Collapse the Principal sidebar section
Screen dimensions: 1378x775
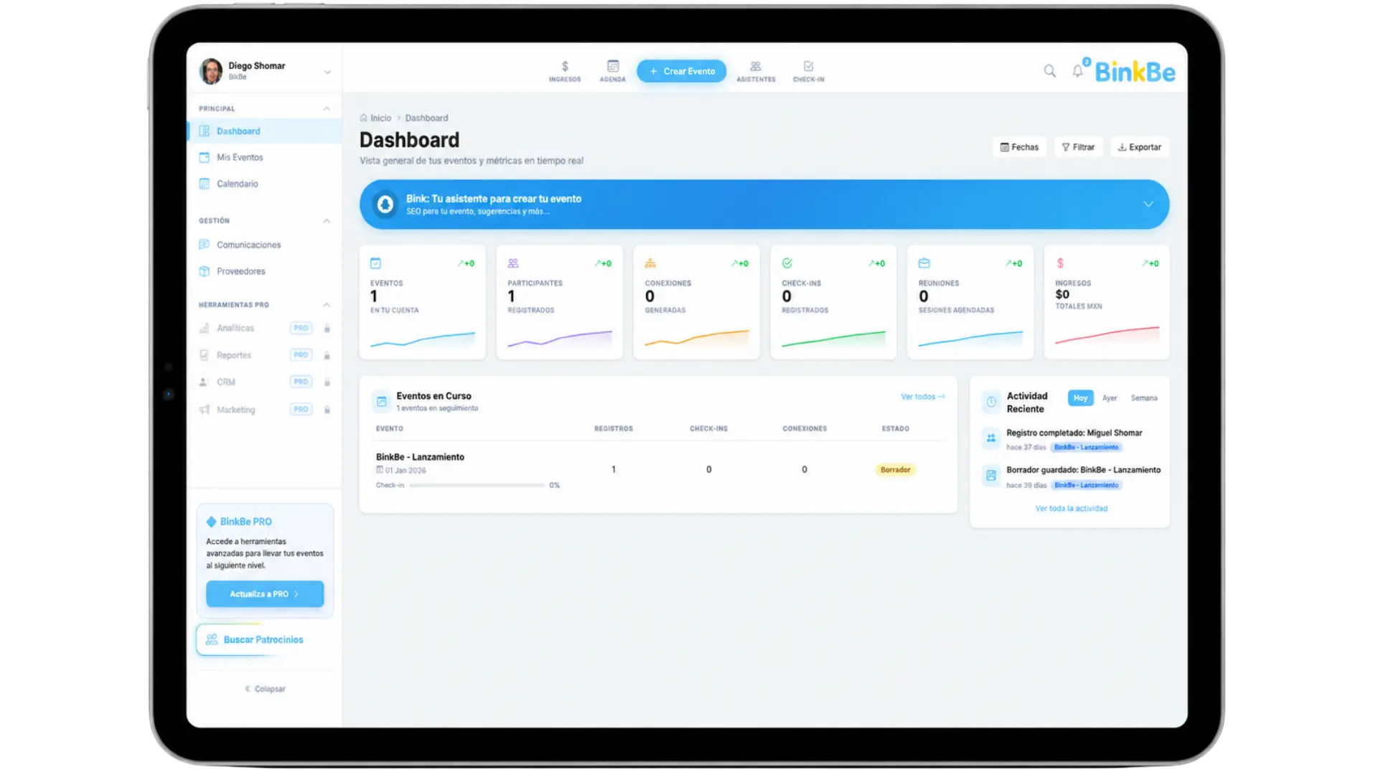327,109
